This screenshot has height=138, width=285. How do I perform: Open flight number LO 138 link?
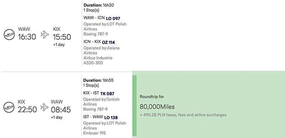111,117
